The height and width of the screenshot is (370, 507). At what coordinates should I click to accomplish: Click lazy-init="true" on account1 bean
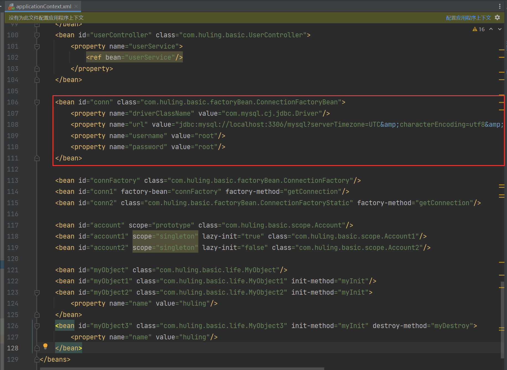tap(233, 236)
